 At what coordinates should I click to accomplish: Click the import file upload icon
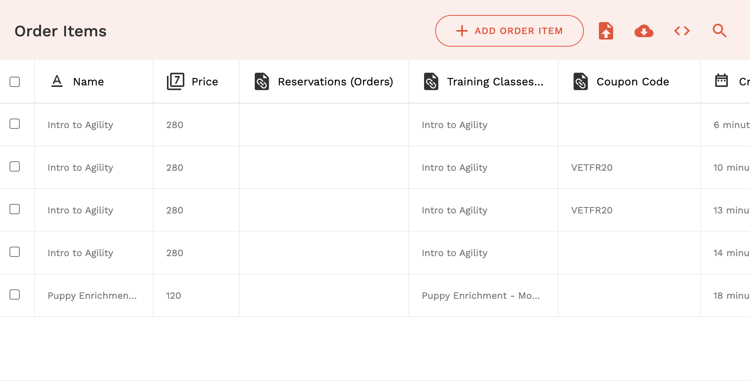606,31
